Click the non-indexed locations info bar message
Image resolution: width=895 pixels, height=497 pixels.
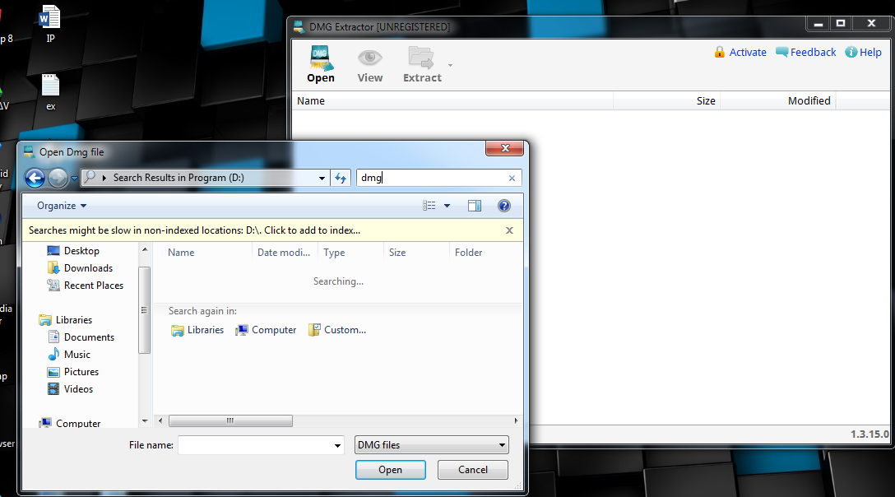[195, 230]
